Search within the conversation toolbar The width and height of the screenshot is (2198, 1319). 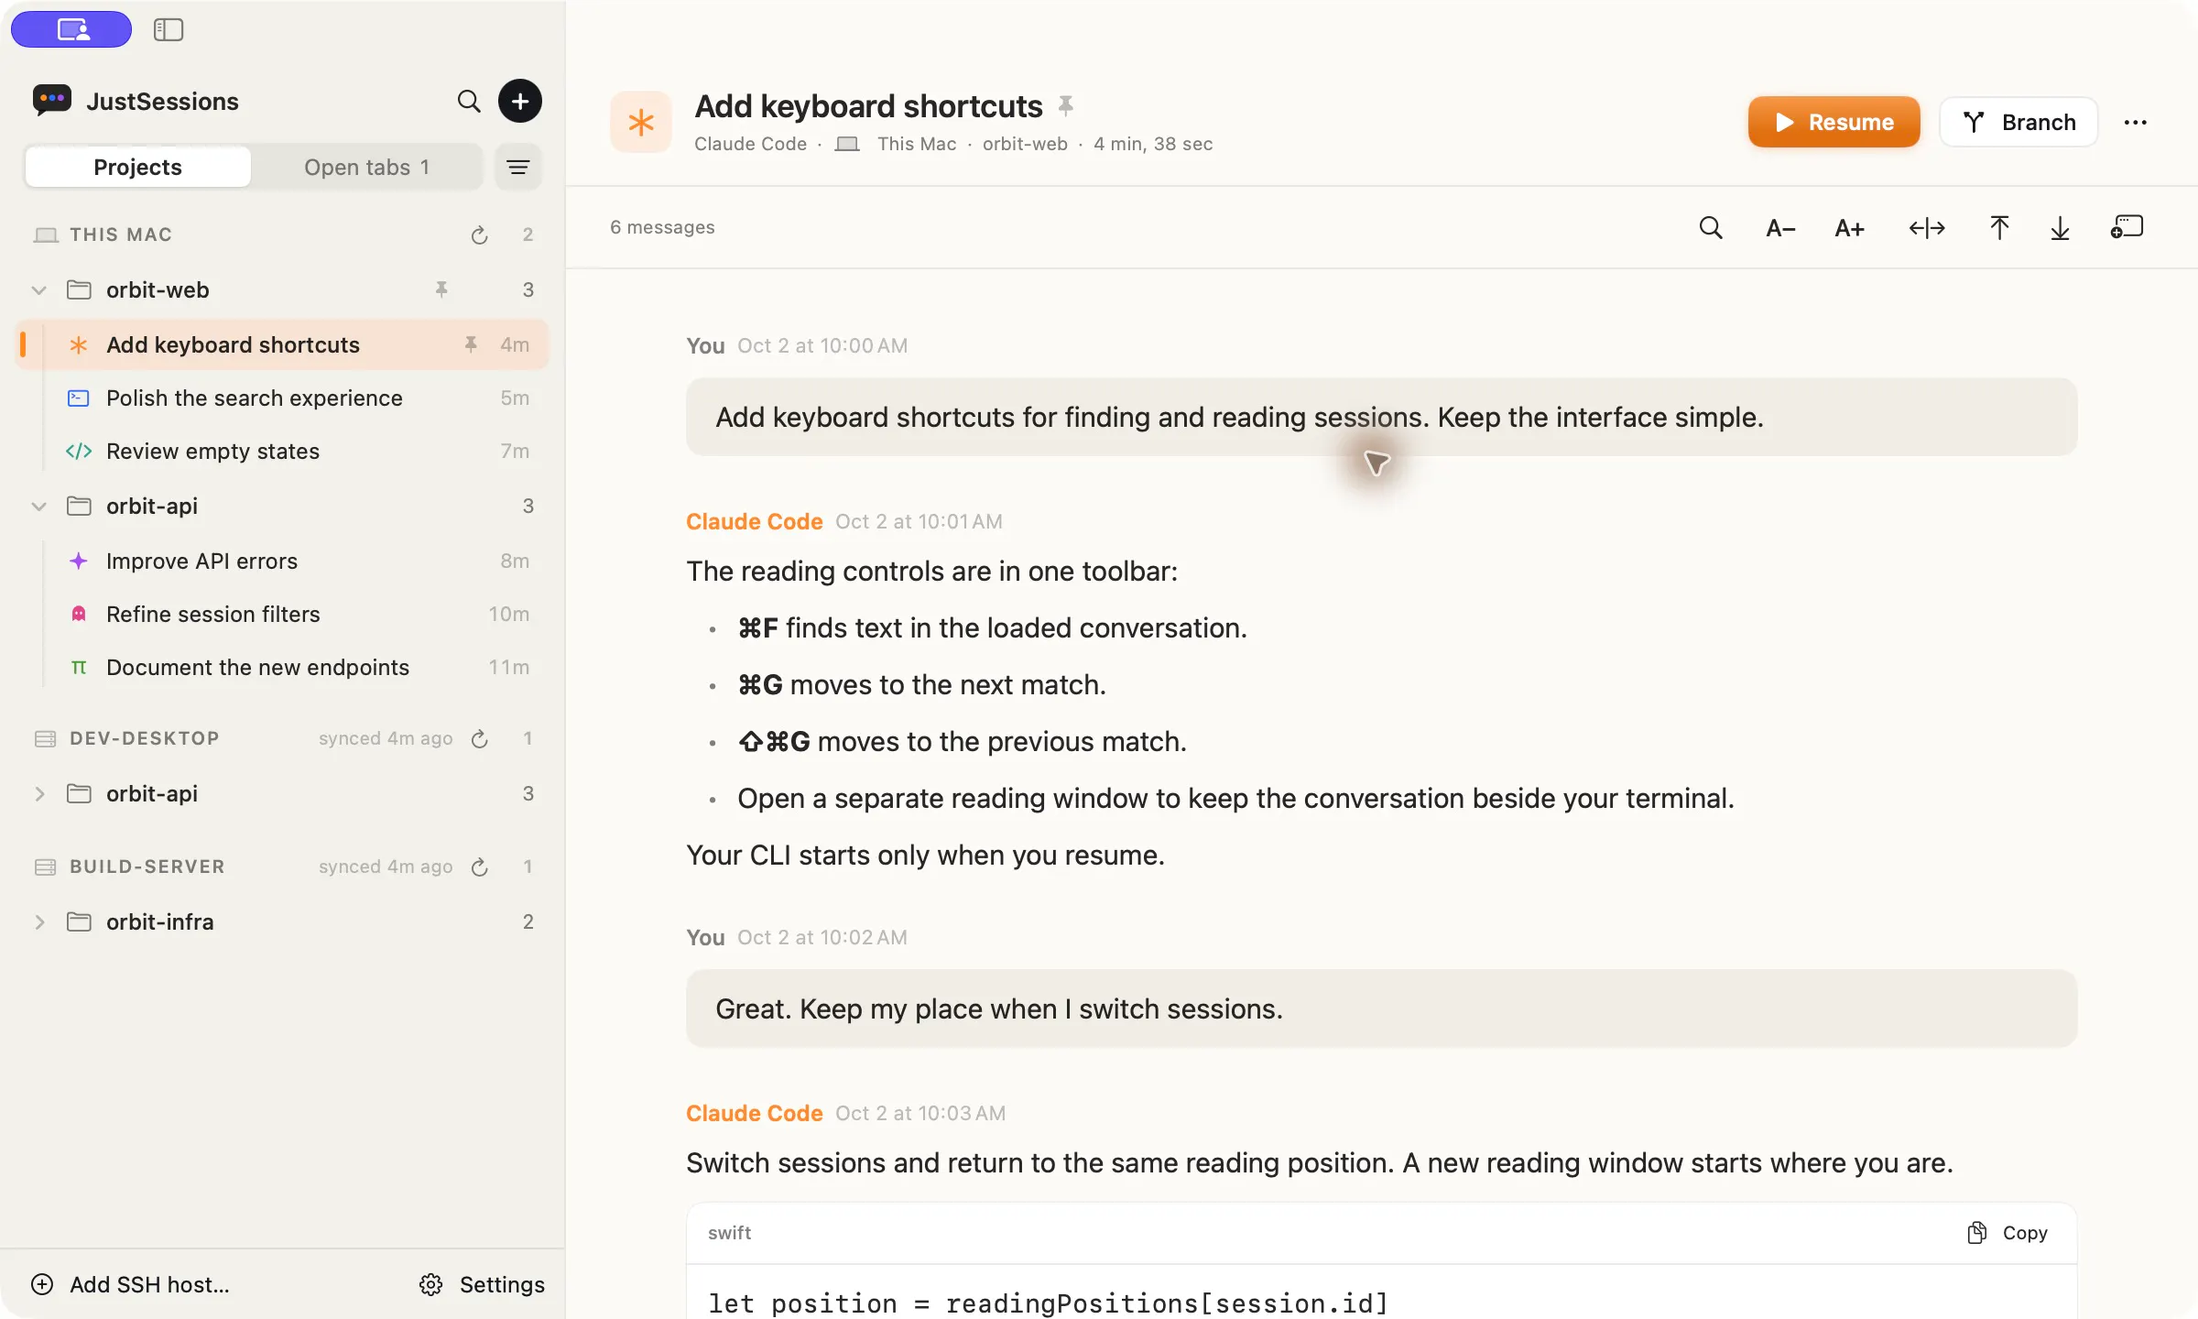(x=1711, y=227)
